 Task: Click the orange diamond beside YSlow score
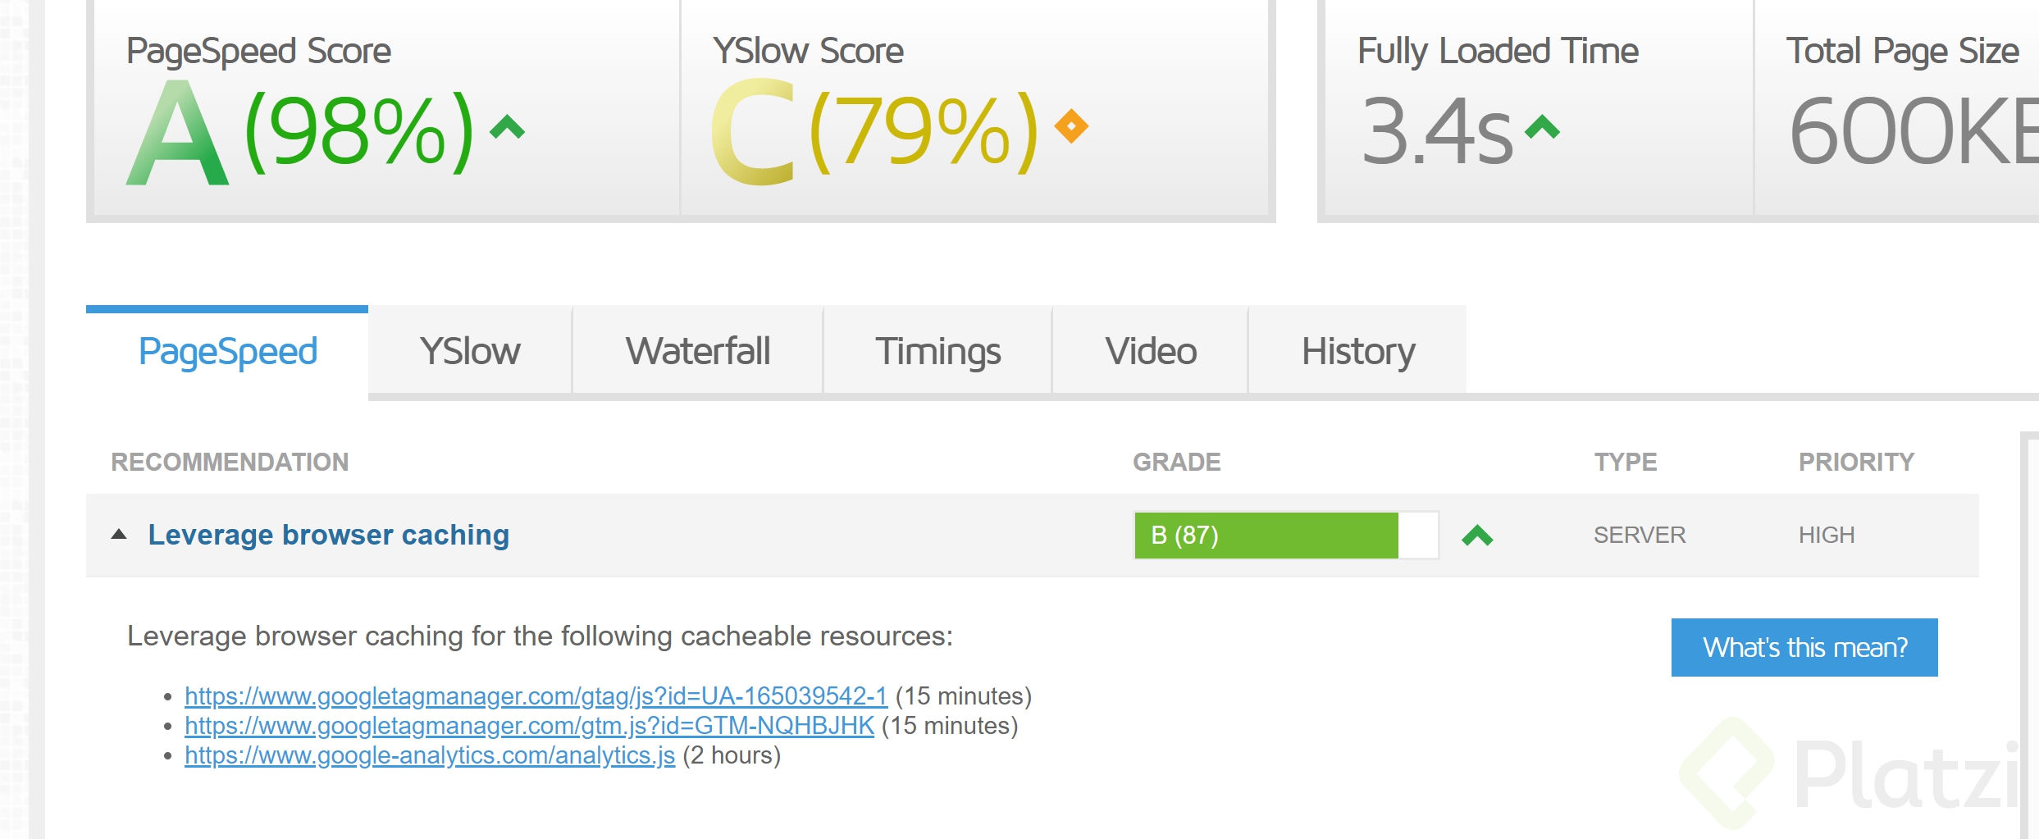click(1071, 126)
